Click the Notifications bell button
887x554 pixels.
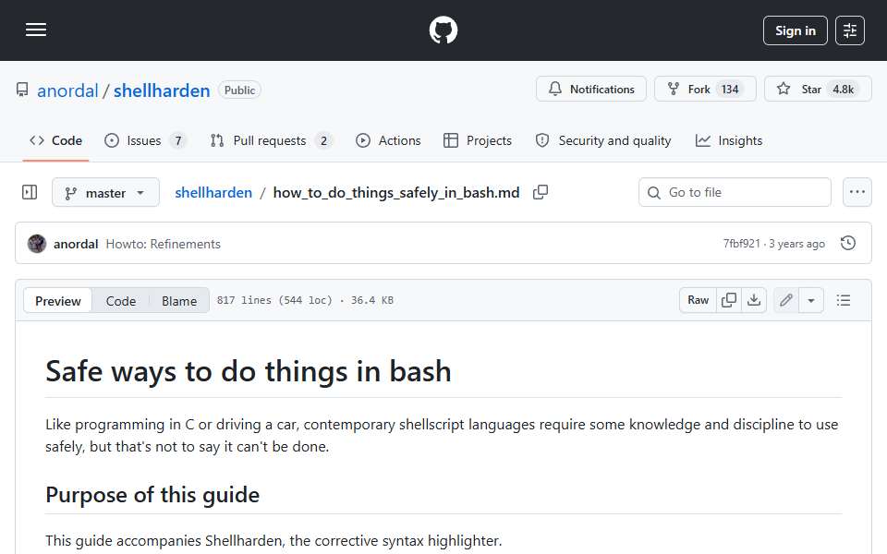(591, 89)
